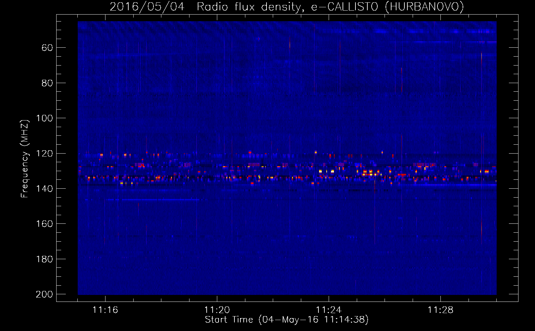Click the 11:20 time tick label
Viewport: 535px width, 331px height.
tap(217, 310)
